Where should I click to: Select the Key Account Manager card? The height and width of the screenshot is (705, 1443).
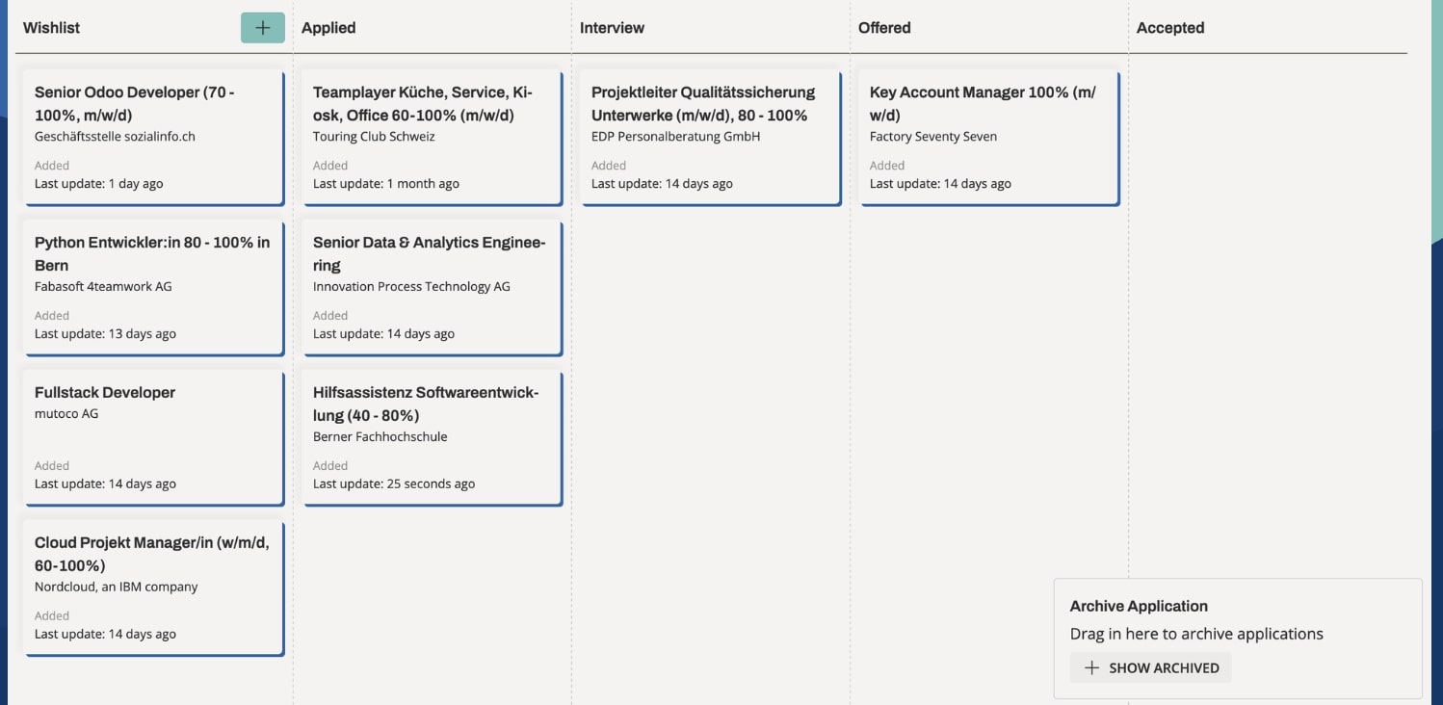coord(988,137)
